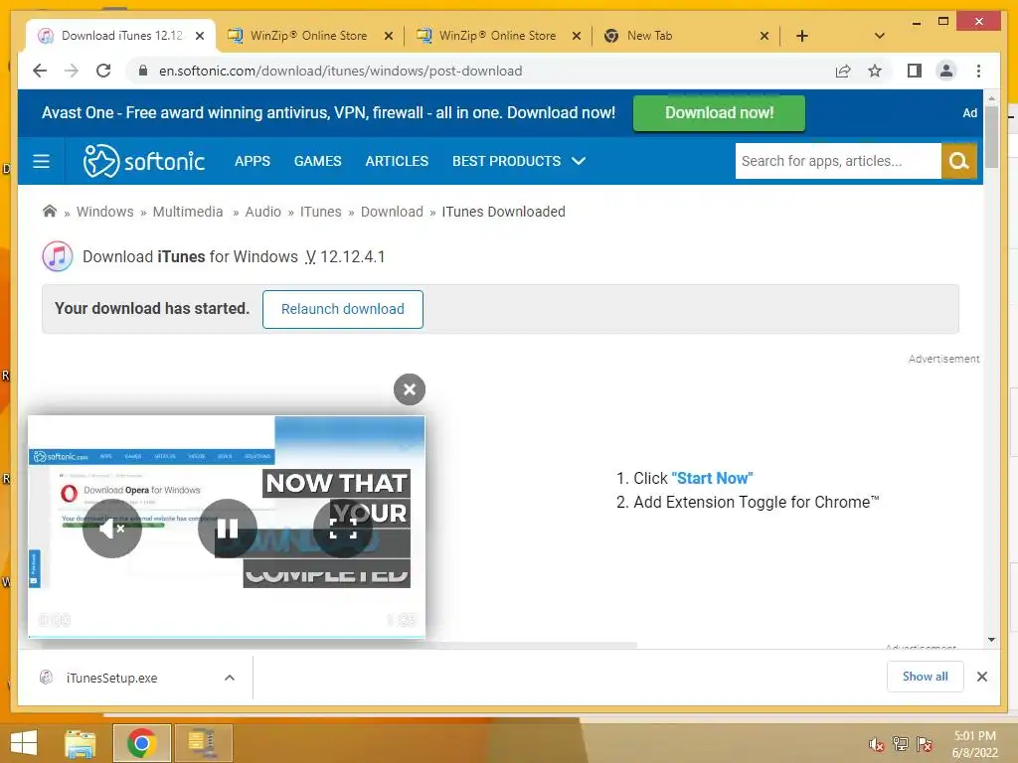Image resolution: width=1018 pixels, height=763 pixels.
Task: Click the orange search magnifier button
Action: click(x=959, y=161)
